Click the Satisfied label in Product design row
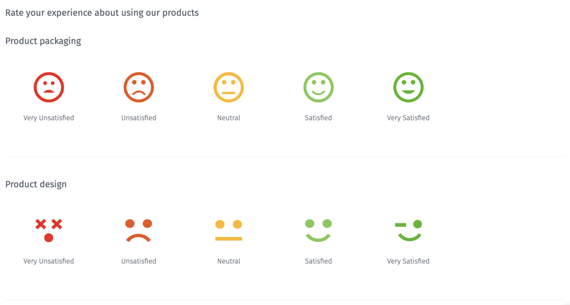The width and height of the screenshot is (570, 305). [x=318, y=261]
